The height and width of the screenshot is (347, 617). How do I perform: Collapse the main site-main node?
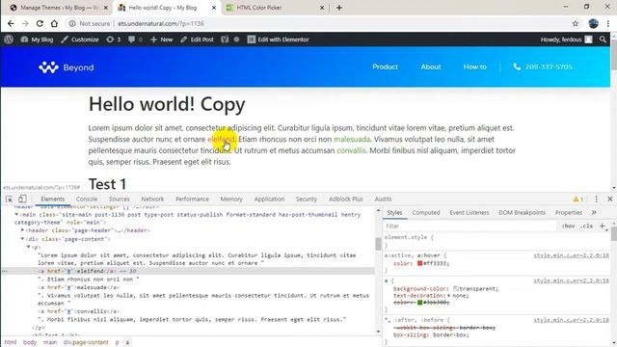tap(16, 214)
